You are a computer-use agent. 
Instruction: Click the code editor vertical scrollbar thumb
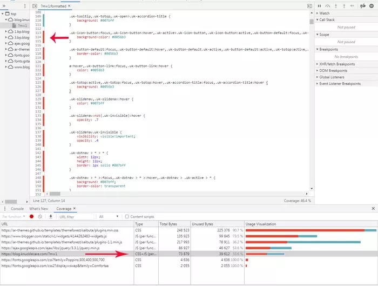pos(312,22)
